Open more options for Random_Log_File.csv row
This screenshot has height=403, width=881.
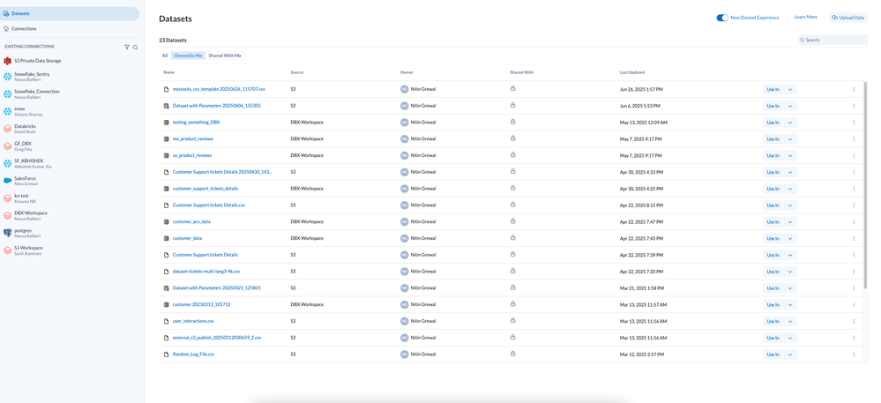pos(854,354)
